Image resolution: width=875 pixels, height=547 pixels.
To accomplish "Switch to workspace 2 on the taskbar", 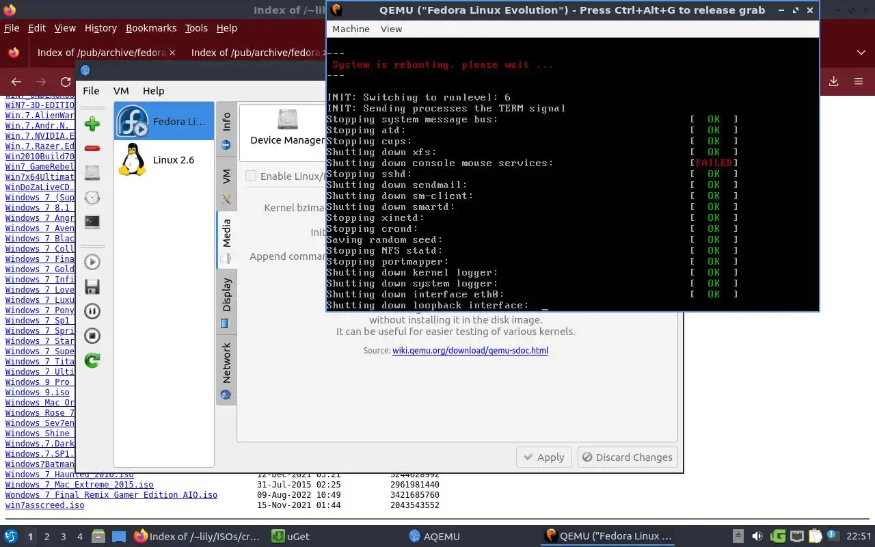I will pyautogui.click(x=47, y=537).
